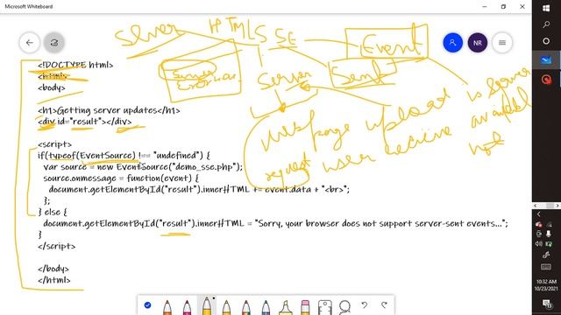The image size is (561, 315).
Task: Close the Microsoft Whiteboard window
Action: (522, 6)
